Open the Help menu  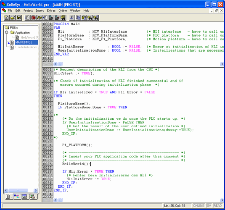86,10
